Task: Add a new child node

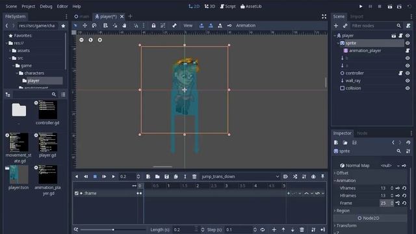Action: 336,26
